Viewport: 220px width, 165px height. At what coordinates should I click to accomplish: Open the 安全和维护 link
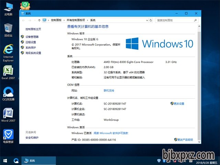click(x=32, y=137)
